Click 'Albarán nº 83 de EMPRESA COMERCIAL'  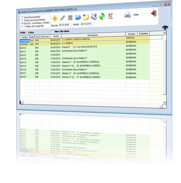tap(80, 62)
